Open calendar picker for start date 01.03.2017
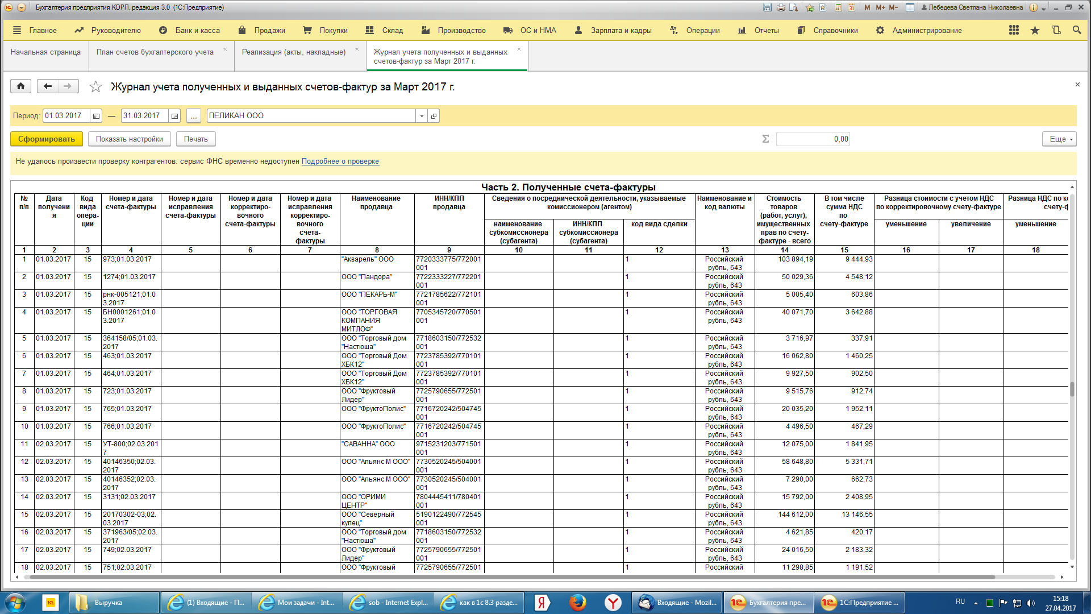The width and height of the screenshot is (1091, 614). (x=96, y=116)
